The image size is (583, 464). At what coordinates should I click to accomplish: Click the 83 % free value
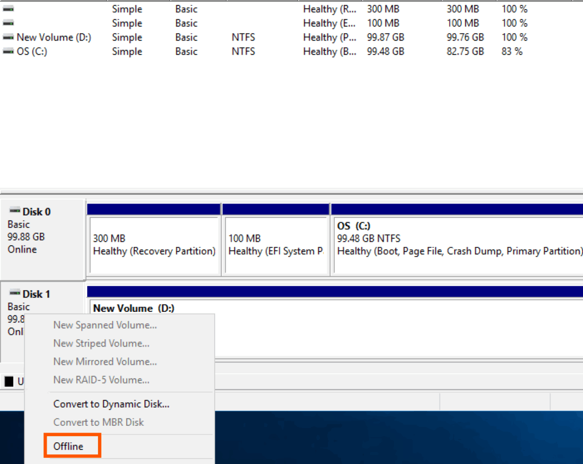pos(512,51)
